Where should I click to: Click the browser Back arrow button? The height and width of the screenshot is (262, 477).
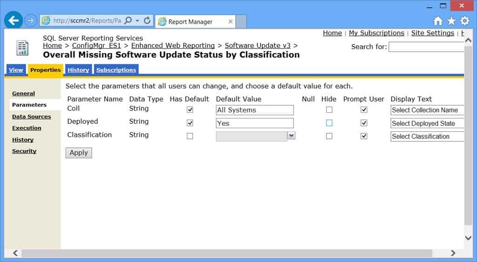(14, 21)
